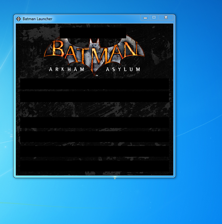
Task: Click the disabled maximize button
Action: (154, 18)
